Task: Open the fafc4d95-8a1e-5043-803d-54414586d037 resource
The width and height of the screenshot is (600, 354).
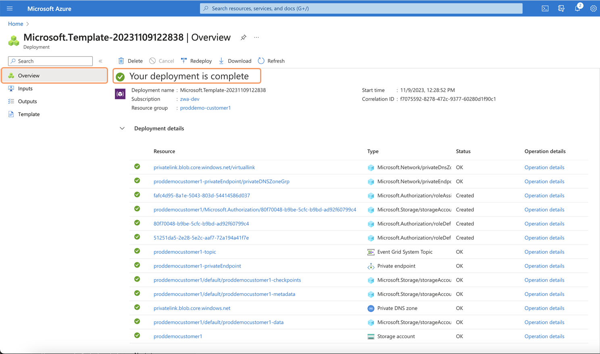Action: (202, 196)
